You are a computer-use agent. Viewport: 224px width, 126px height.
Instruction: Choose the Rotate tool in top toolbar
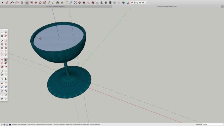point(40,3)
